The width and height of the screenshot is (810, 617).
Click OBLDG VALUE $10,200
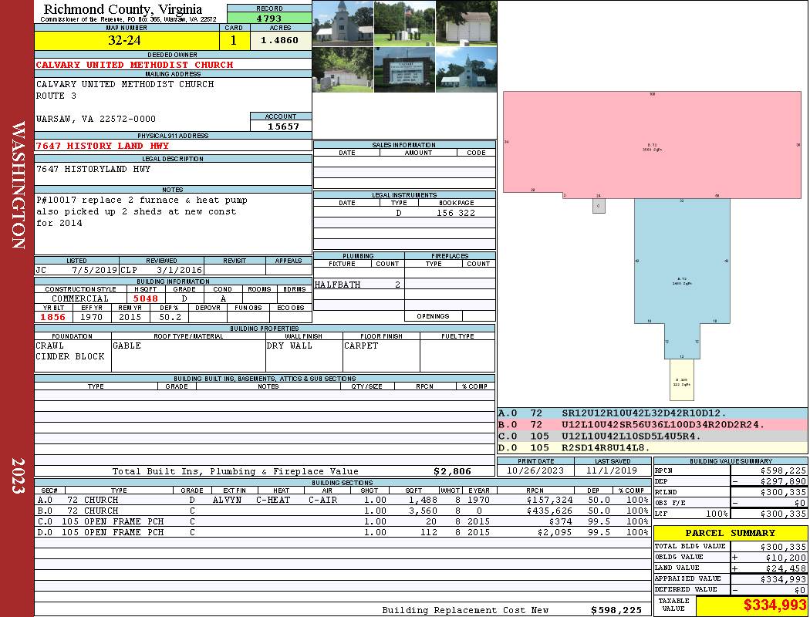point(786,558)
